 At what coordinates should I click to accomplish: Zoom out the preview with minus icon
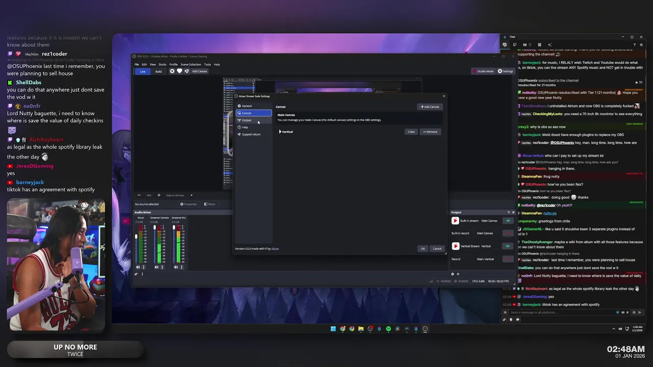(x=139, y=195)
